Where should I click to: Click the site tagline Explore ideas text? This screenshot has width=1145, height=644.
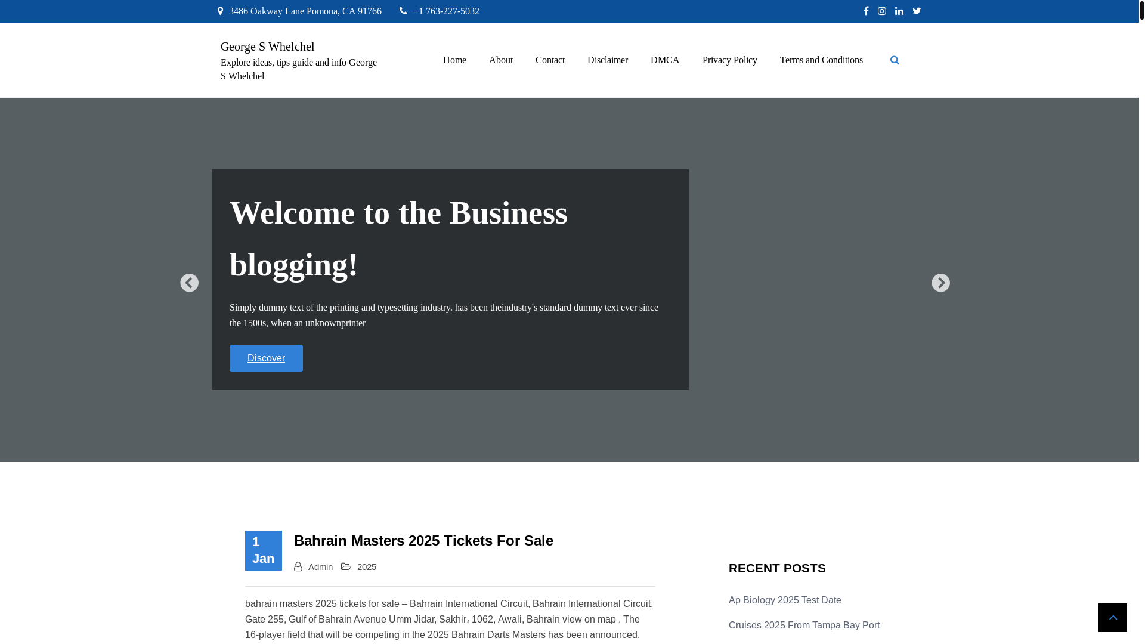tap(299, 69)
